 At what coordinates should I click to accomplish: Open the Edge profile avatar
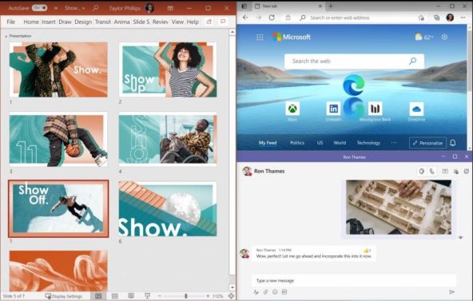(450, 18)
